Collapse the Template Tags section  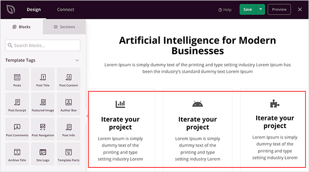77,60
